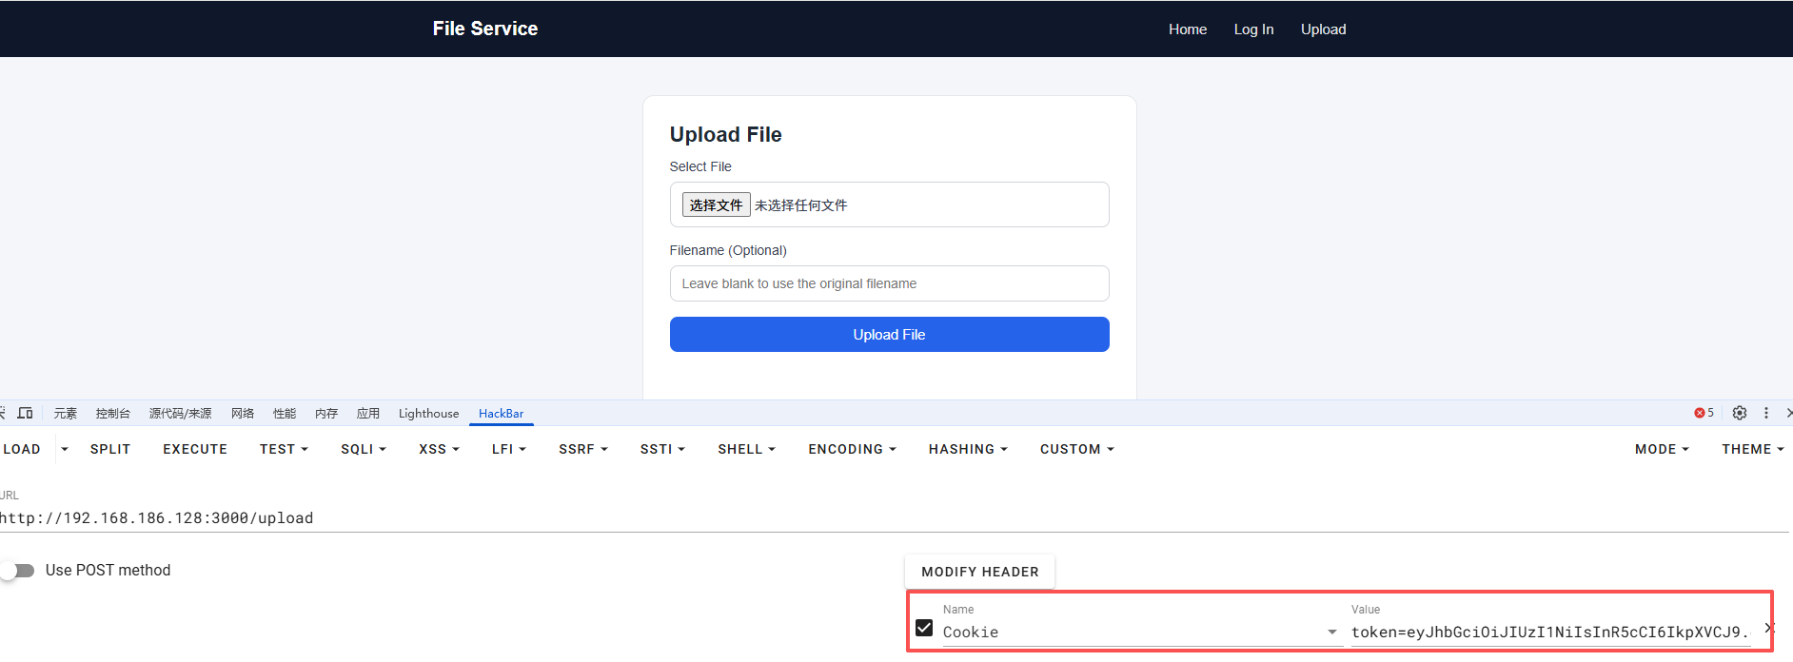This screenshot has height=662, width=1793.
Task: Open the 元素 (Elements) tab
Action: (66, 413)
